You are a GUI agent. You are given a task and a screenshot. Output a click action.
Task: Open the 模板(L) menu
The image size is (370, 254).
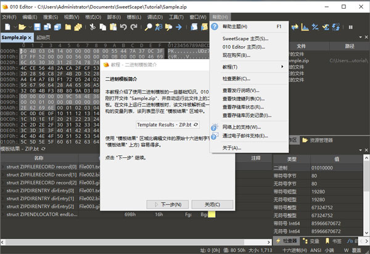coord(134,17)
